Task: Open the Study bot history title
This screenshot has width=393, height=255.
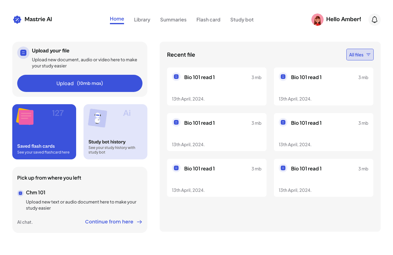Action: pos(107,142)
